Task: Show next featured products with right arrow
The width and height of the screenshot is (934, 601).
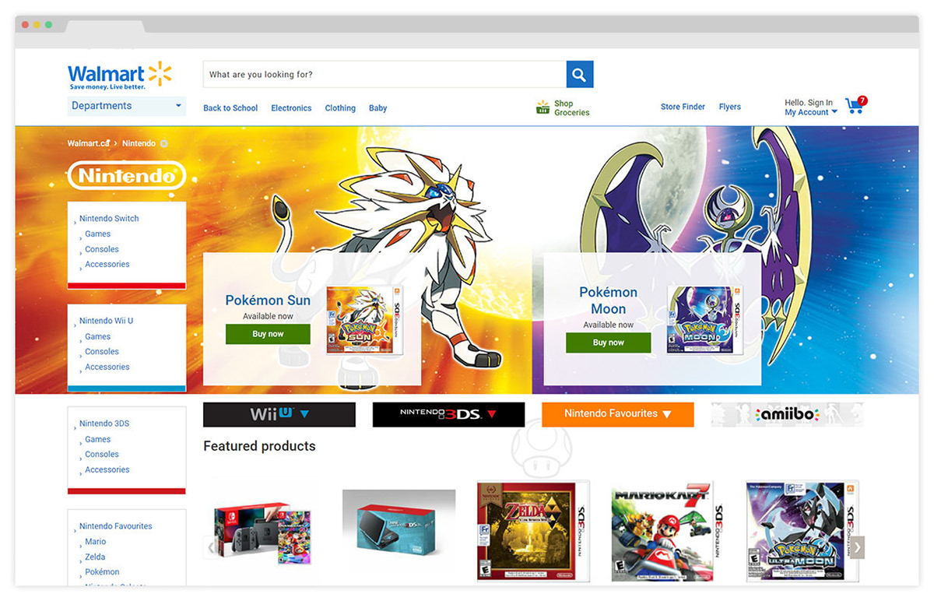Action: click(857, 547)
